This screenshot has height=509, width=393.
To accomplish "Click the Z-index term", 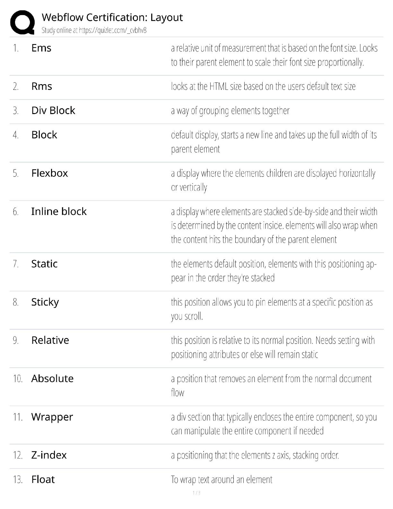I will click(49, 455).
